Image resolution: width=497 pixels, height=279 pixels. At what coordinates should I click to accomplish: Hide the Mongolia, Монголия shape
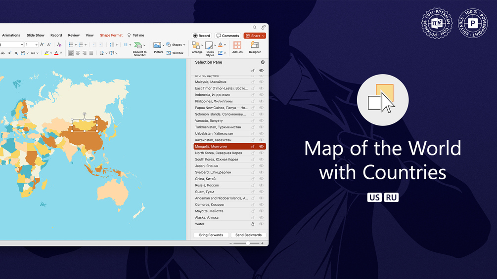pyautogui.click(x=261, y=147)
